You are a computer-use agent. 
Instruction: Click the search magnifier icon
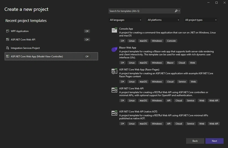(176, 11)
